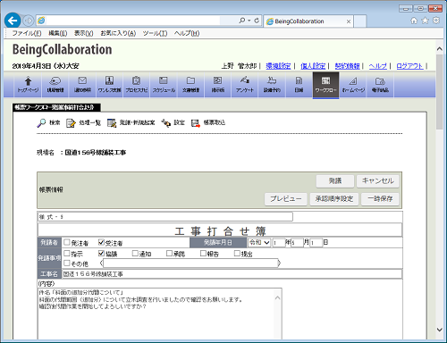
Task: Click the 一時保存 button
Action: click(x=380, y=199)
